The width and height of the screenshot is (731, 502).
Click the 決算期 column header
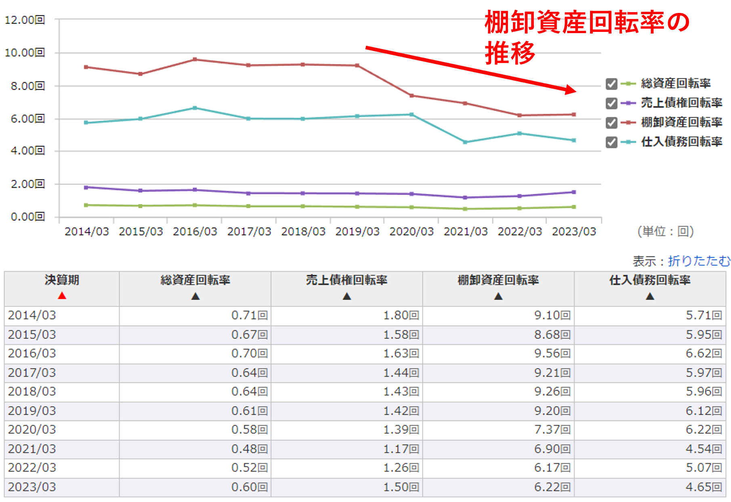coord(62,280)
